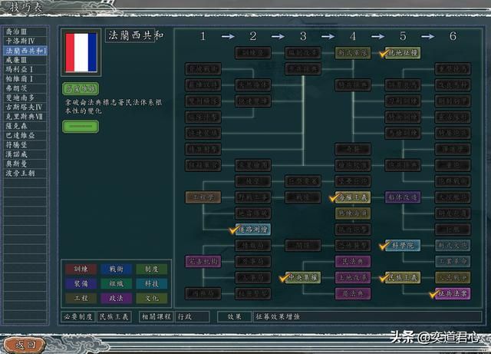Click the 相關課程 label
The image size is (491, 354).
(157, 317)
